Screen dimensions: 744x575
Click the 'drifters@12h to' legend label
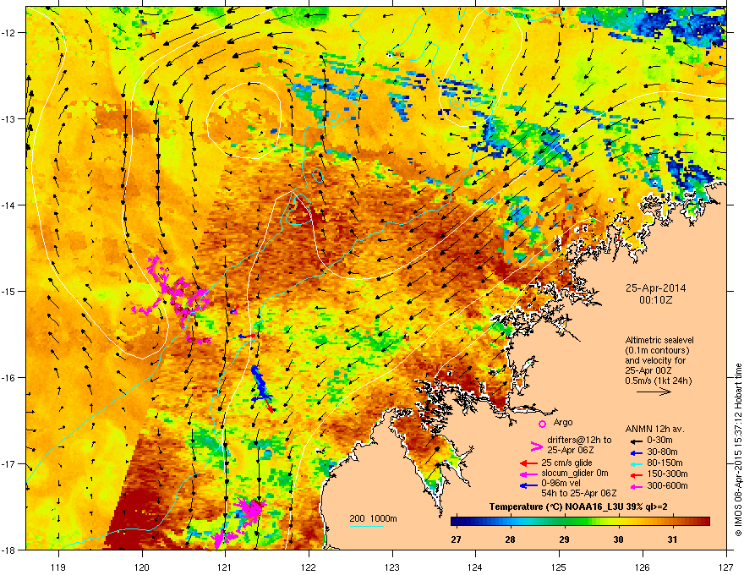pos(579,440)
